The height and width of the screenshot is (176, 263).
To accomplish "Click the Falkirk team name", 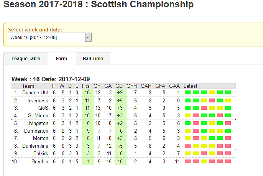I will [41, 153].
